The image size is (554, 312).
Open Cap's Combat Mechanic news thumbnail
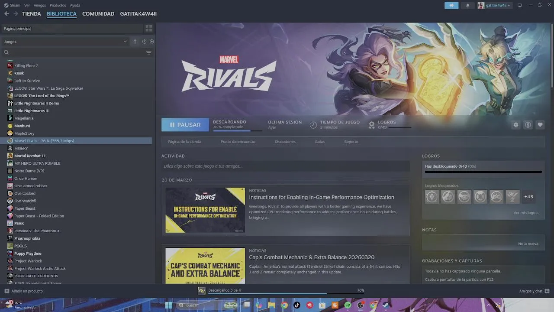pyautogui.click(x=205, y=266)
